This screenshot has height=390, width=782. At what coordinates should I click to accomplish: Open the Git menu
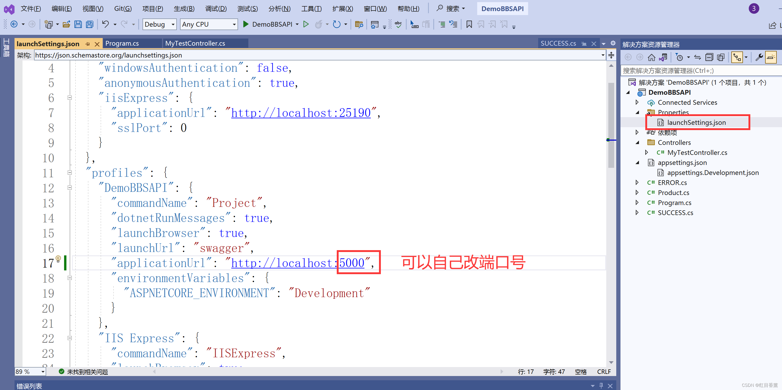click(123, 8)
